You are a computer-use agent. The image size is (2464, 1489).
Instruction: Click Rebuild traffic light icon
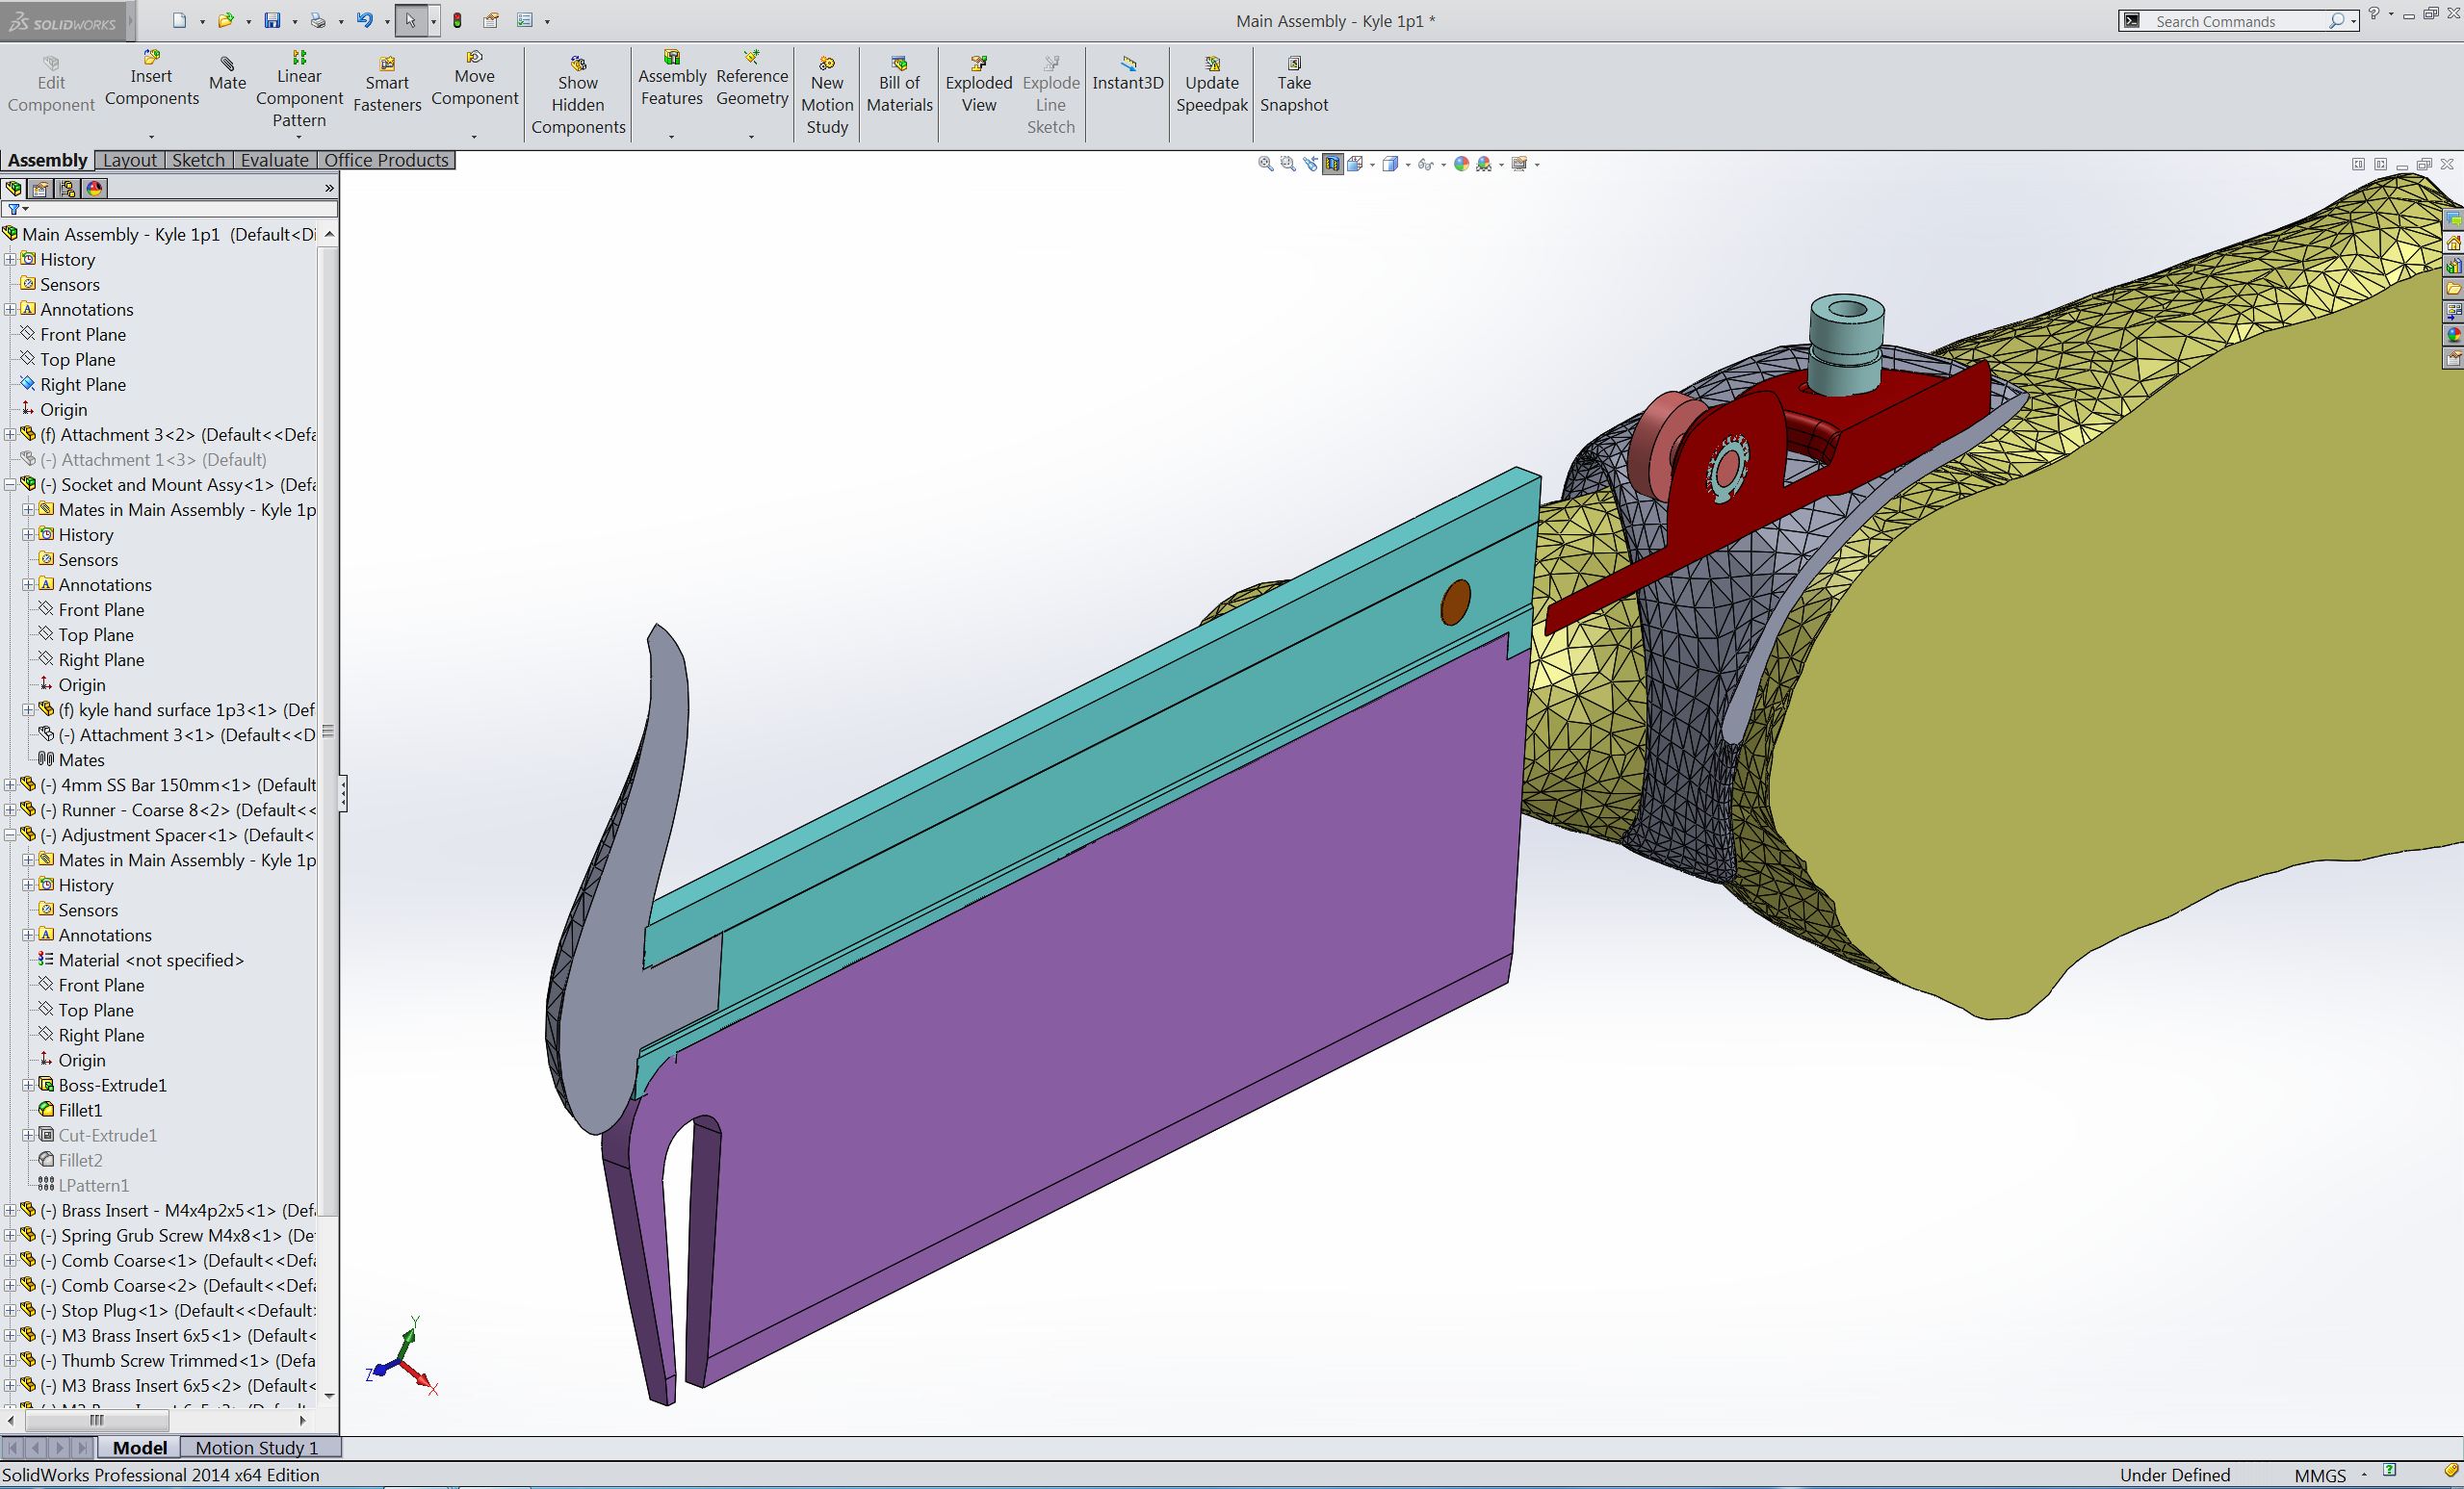click(x=457, y=20)
